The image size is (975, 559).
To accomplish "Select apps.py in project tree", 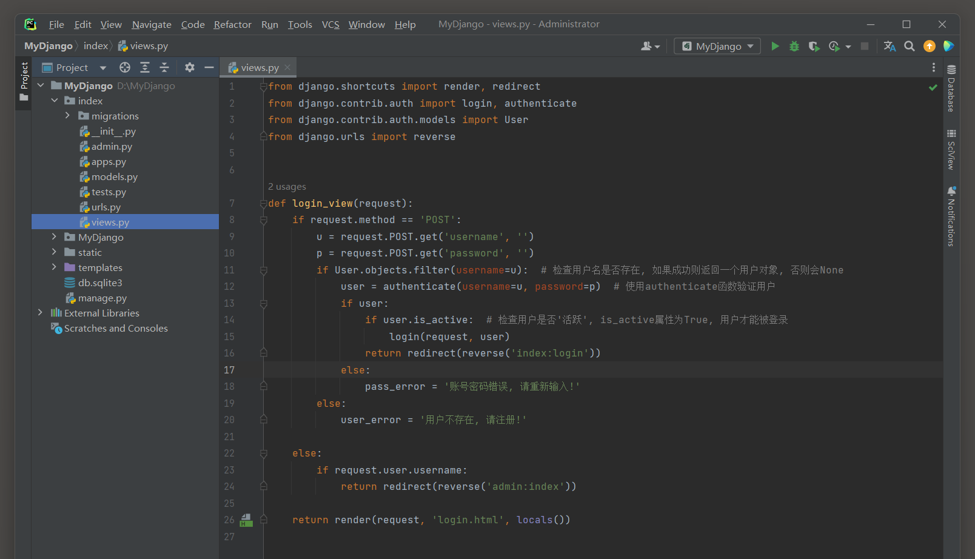I will click(109, 161).
